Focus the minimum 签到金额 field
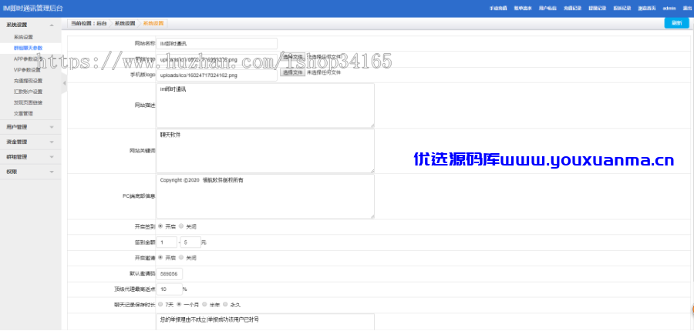This screenshot has width=694, height=331. [x=167, y=242]
